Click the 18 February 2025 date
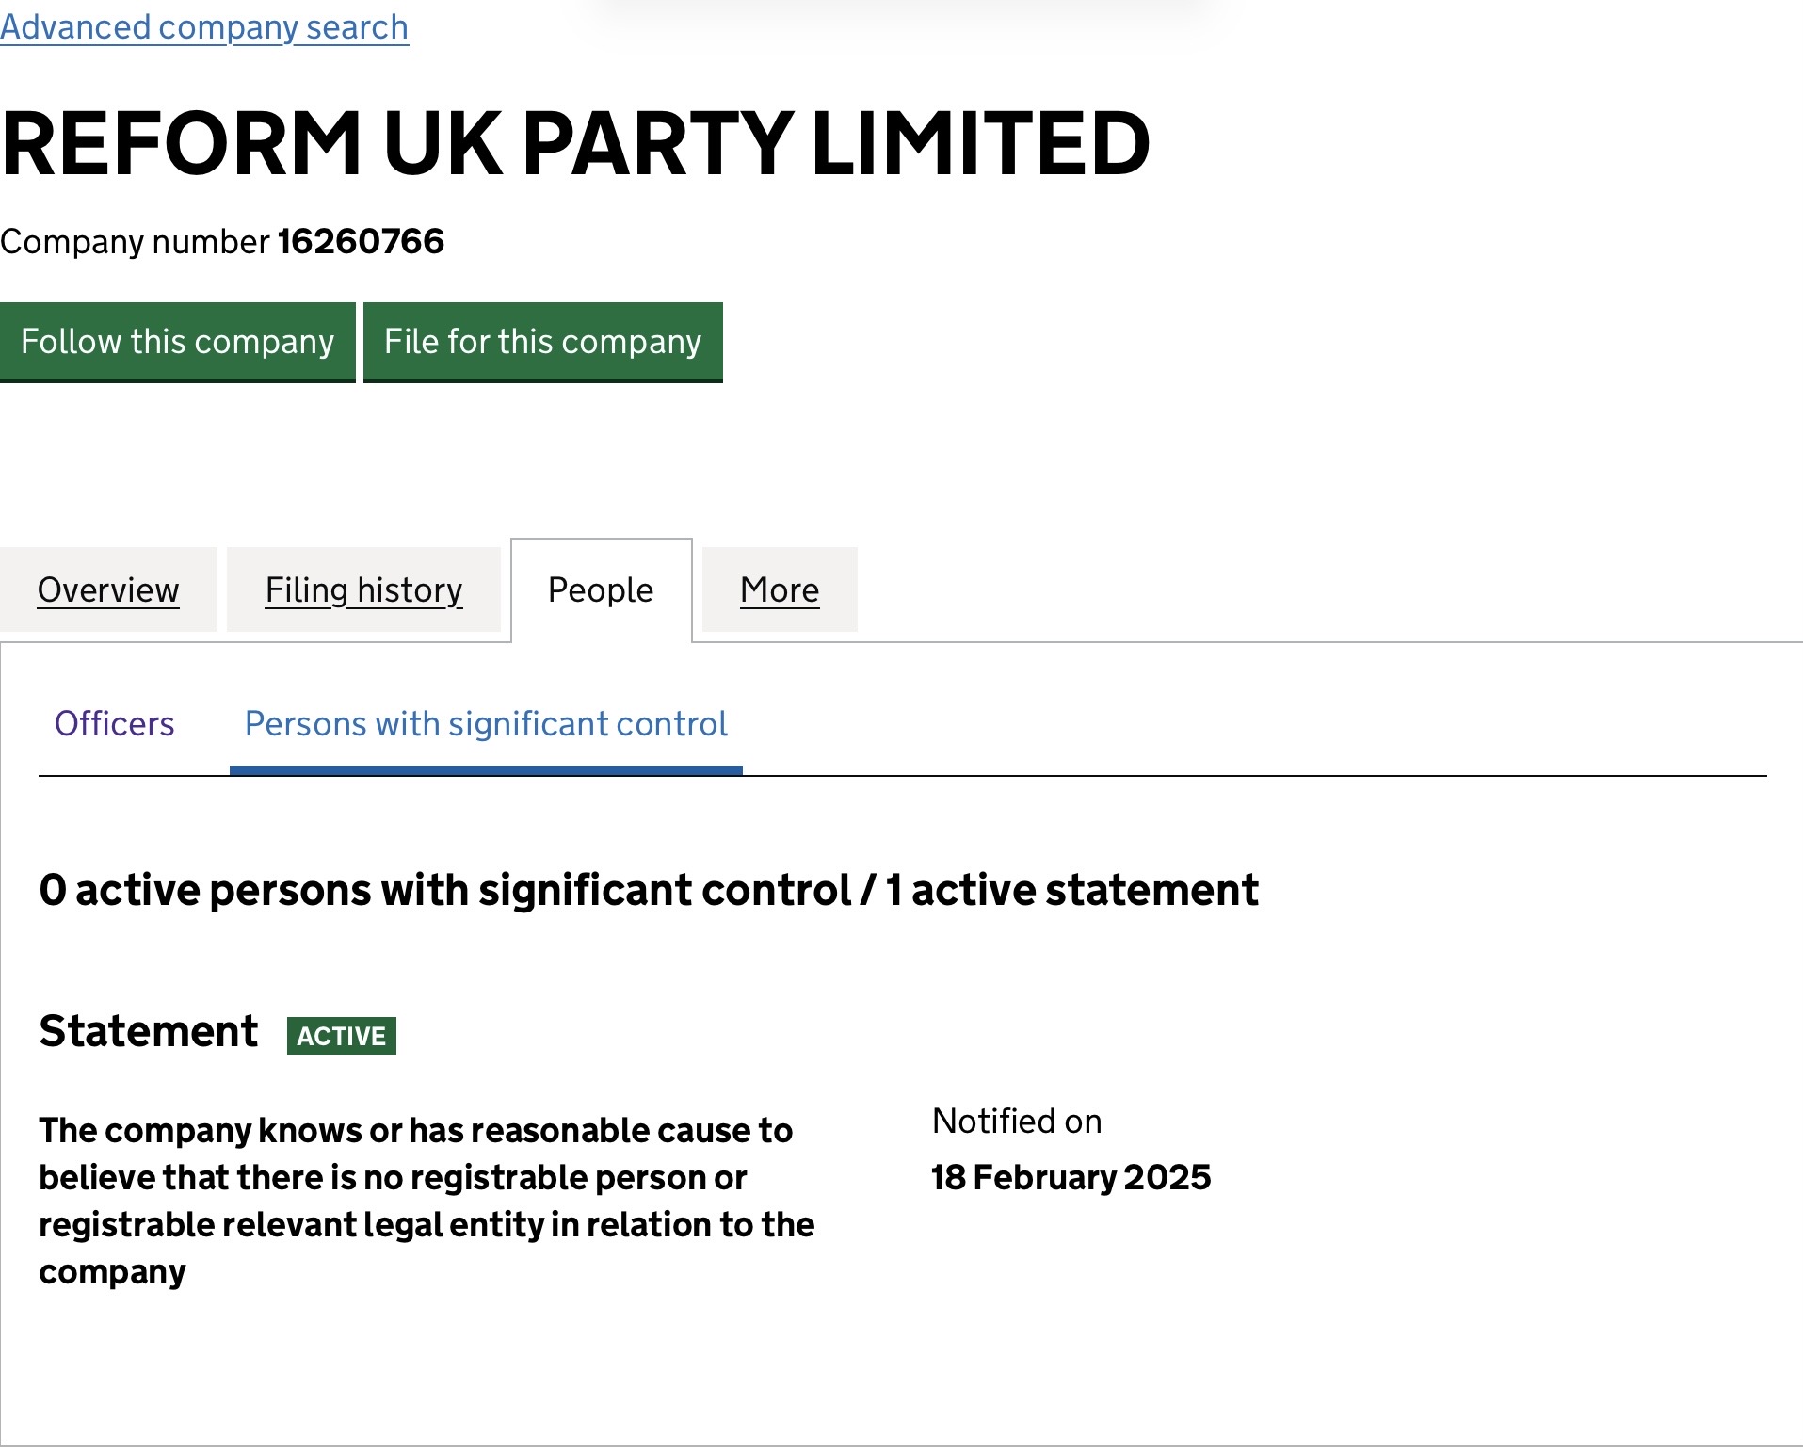 [1071, 1177]
